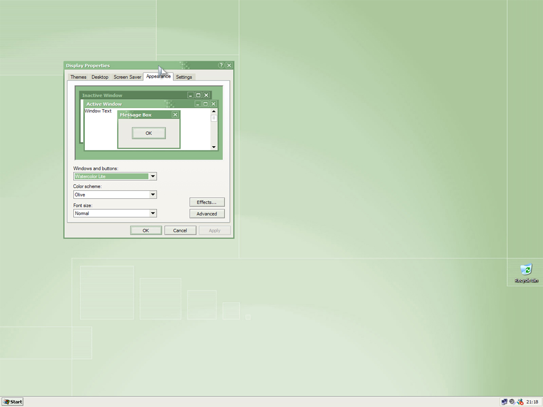The height and width of the screenshot is (407, 543).
Task: Click the 'Windows and buttons:' label
Action: (x=95, y=168)
